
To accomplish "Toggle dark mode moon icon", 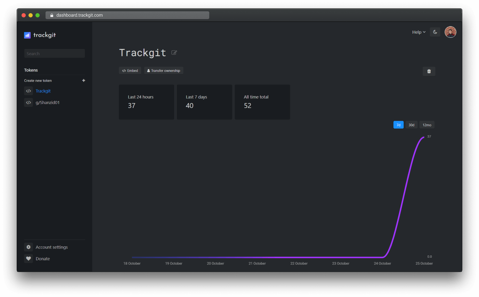I will pos(435,32).
